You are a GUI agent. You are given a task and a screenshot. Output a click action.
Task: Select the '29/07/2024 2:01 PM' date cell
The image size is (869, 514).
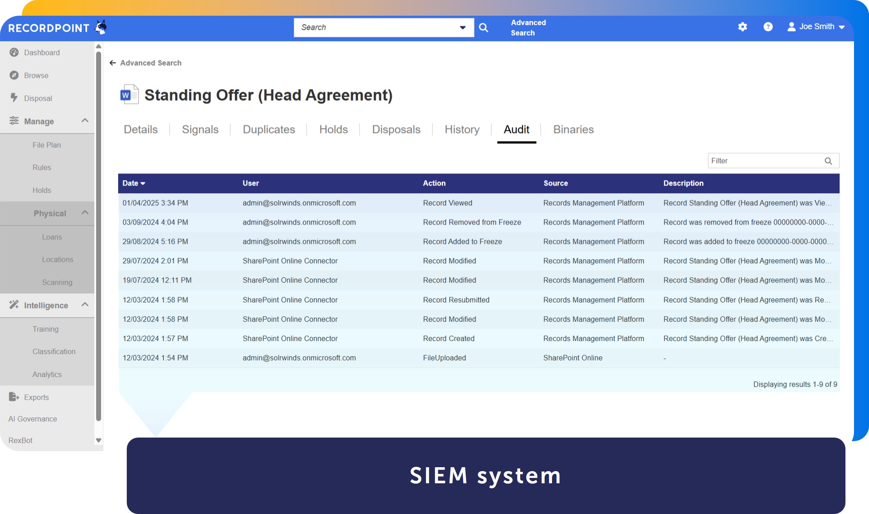(155, 261)
